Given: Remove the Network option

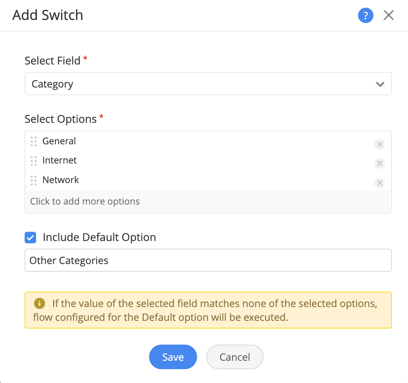Looking at the screenshot, I should tap(380, 183).
